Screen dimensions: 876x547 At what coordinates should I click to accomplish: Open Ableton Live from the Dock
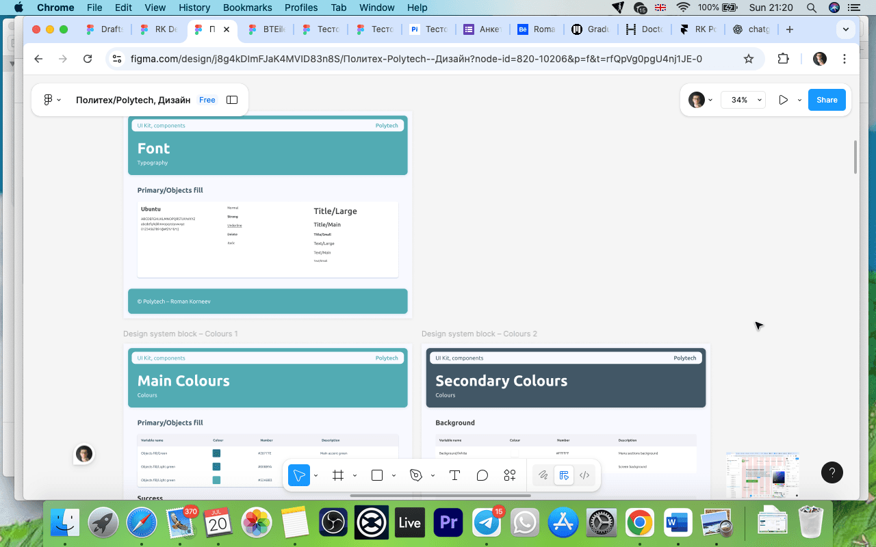coord(410,523)
